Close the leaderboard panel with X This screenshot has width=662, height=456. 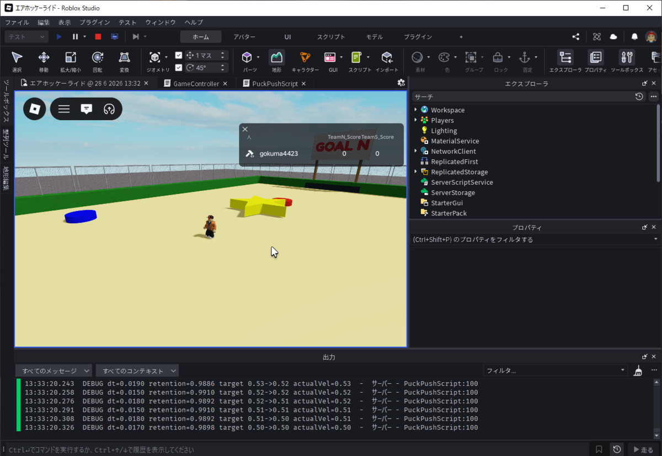245,129
